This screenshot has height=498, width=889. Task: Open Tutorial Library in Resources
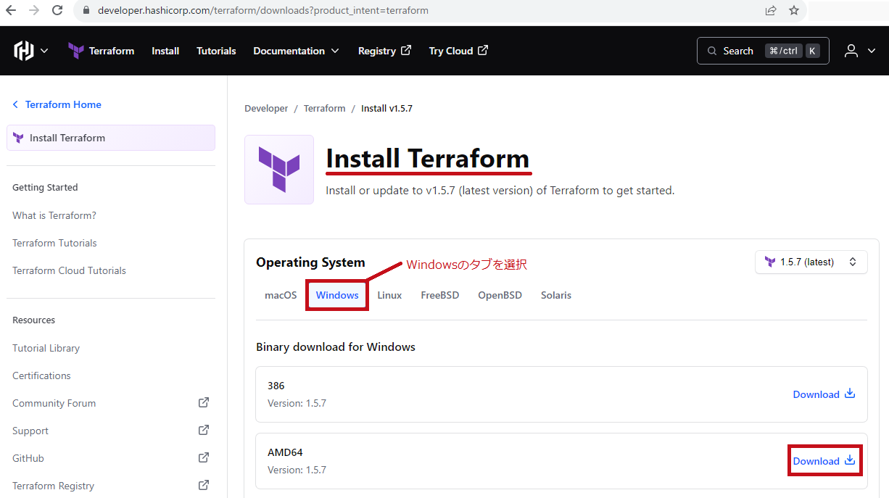tap(46, 348)
